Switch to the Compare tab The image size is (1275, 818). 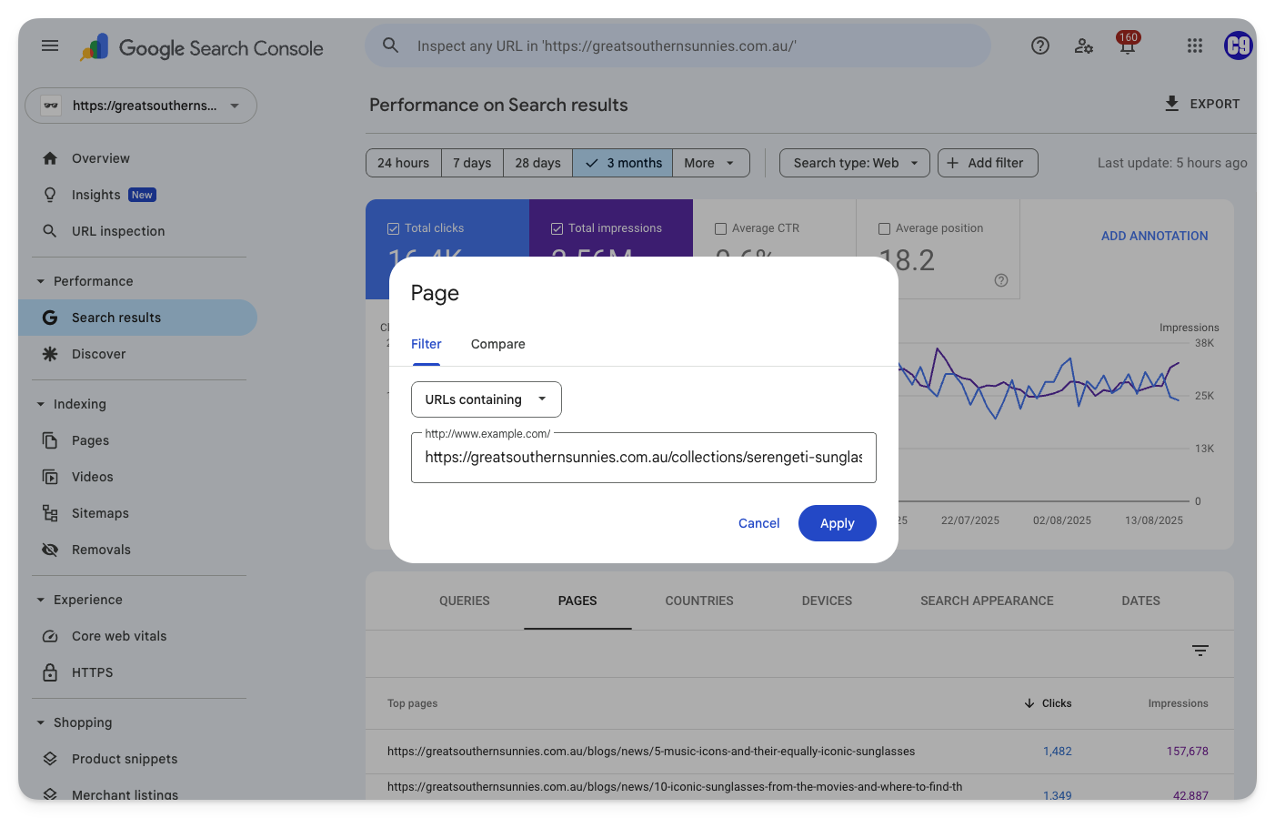[497, 344]
